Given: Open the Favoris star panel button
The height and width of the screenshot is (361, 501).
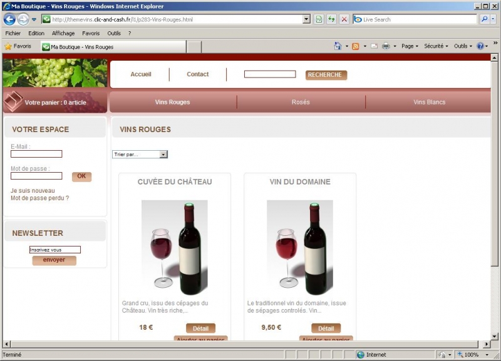Looking at the screenshot, I should click(18, 46).
